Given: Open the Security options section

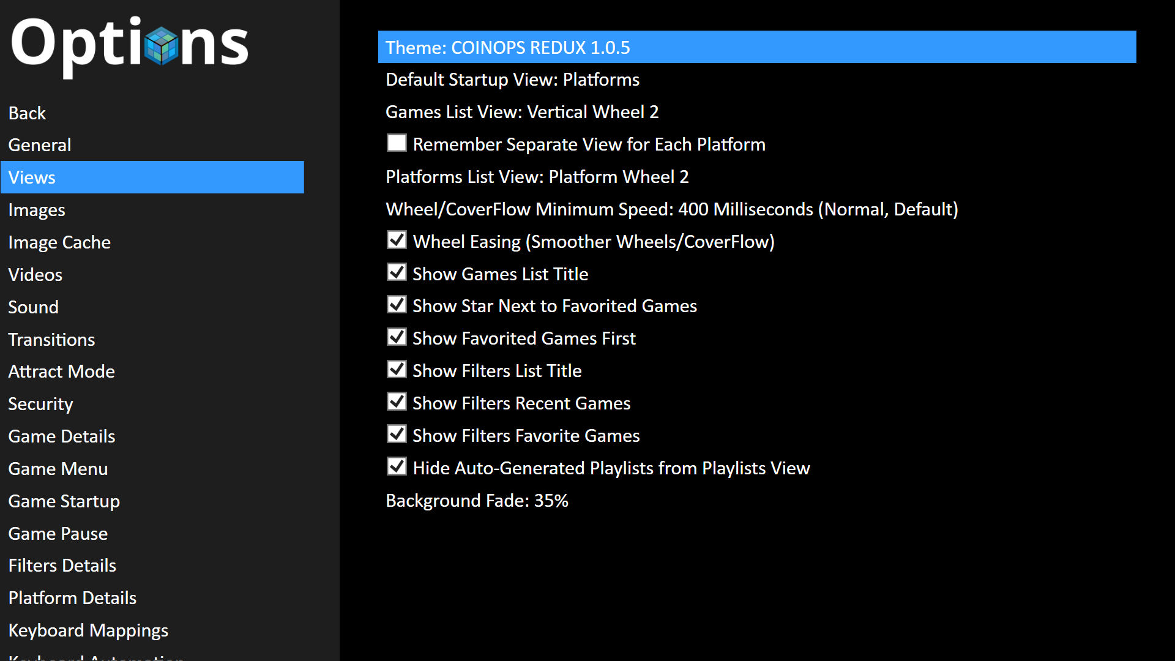Looking at the screenshot, I should 152,404.
